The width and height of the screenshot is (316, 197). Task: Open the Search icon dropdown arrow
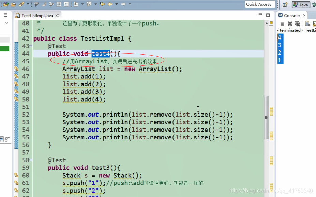coord(28,4)
